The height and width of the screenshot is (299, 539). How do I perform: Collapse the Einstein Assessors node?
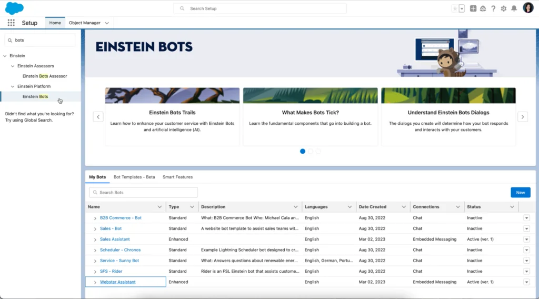[13, 66]
